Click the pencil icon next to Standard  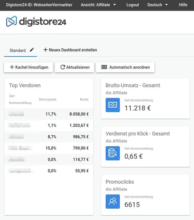(x=32, y=50)
